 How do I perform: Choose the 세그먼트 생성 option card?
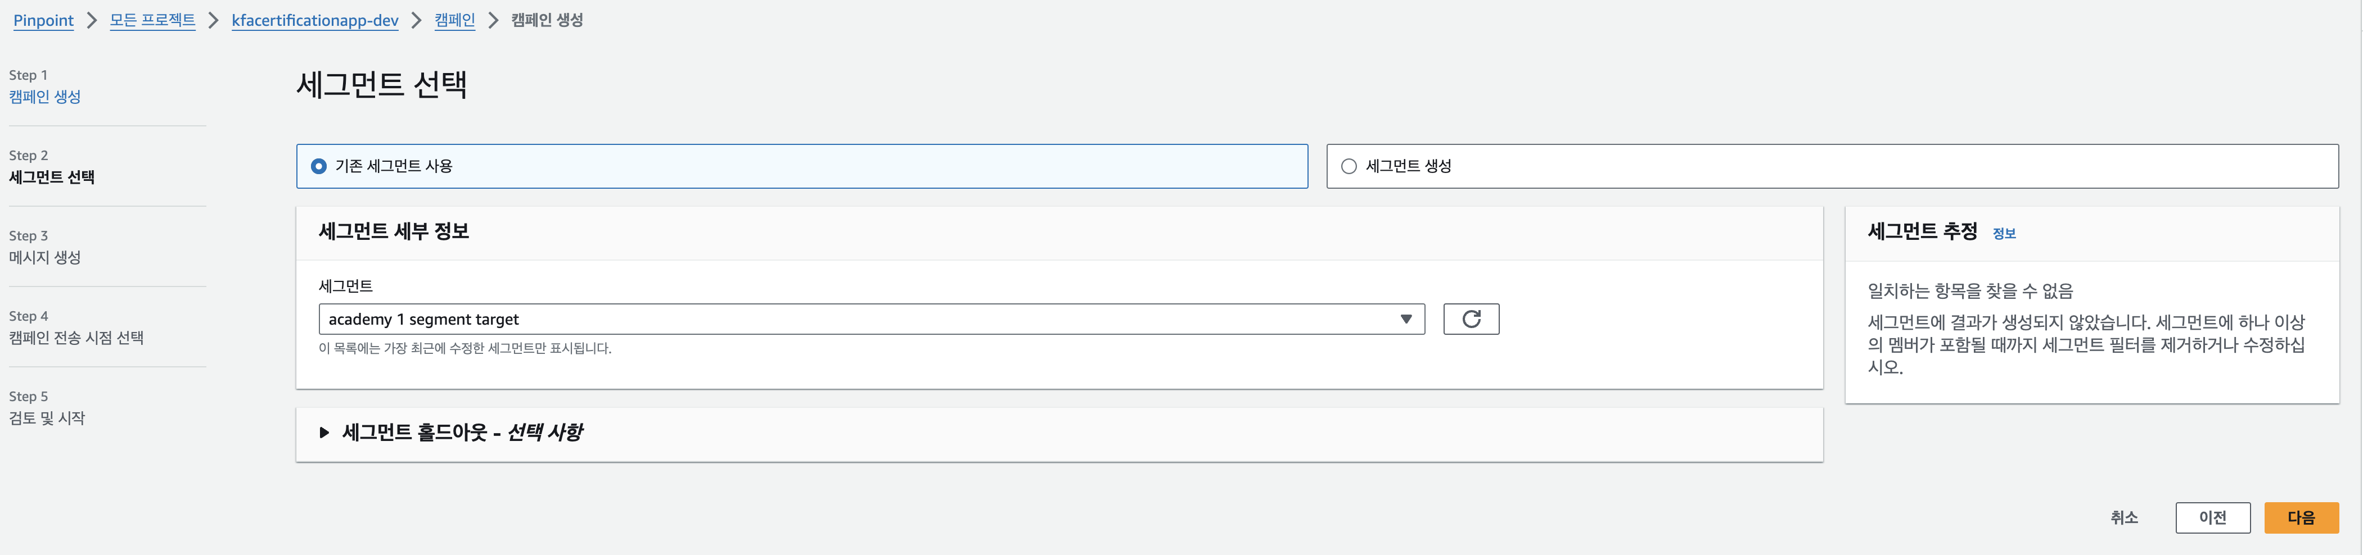coord(1832,166)
